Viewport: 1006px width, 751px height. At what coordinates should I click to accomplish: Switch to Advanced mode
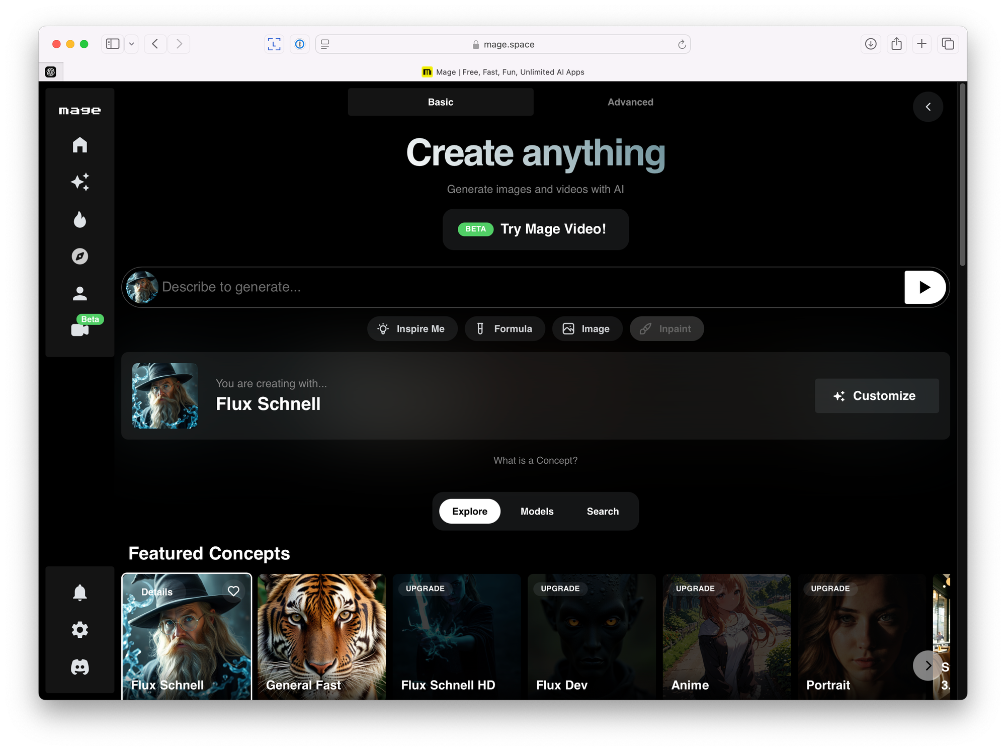(630, 102)
